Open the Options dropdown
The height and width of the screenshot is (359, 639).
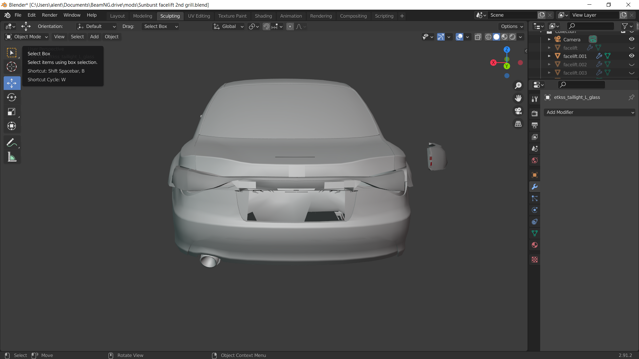(512, 26)
